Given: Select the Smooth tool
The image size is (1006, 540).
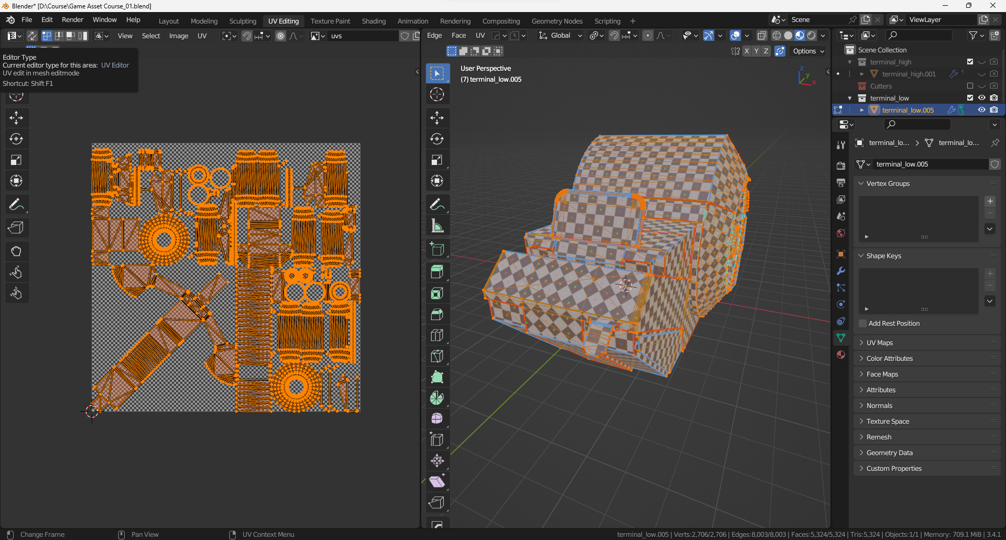Looking at the screenshot, I should click(437, 419).
